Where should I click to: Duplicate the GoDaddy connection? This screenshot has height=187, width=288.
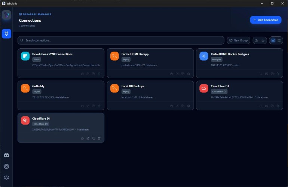click(94, 106)
